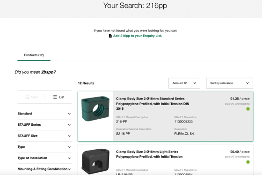Click the £1.35 / piece price

pyautogui.click(x=240, y=99)
